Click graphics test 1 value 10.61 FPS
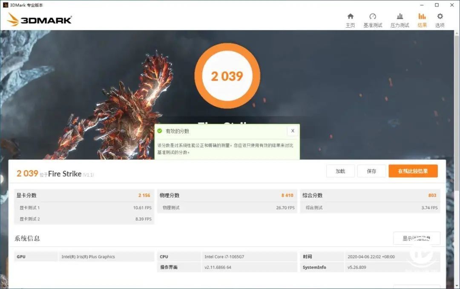Image resolution: width=460 pixels, height=289 pixels. tap(142, 207)
